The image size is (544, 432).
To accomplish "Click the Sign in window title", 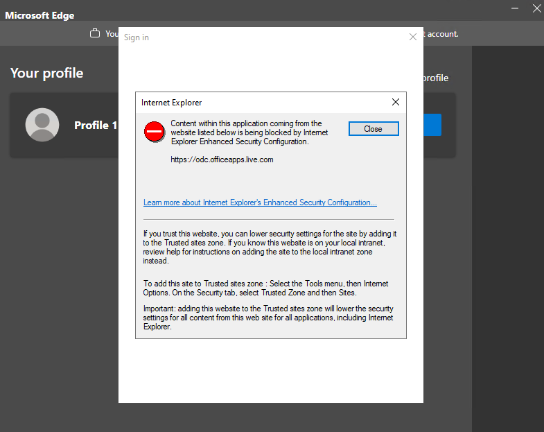I will click(137, 37).
